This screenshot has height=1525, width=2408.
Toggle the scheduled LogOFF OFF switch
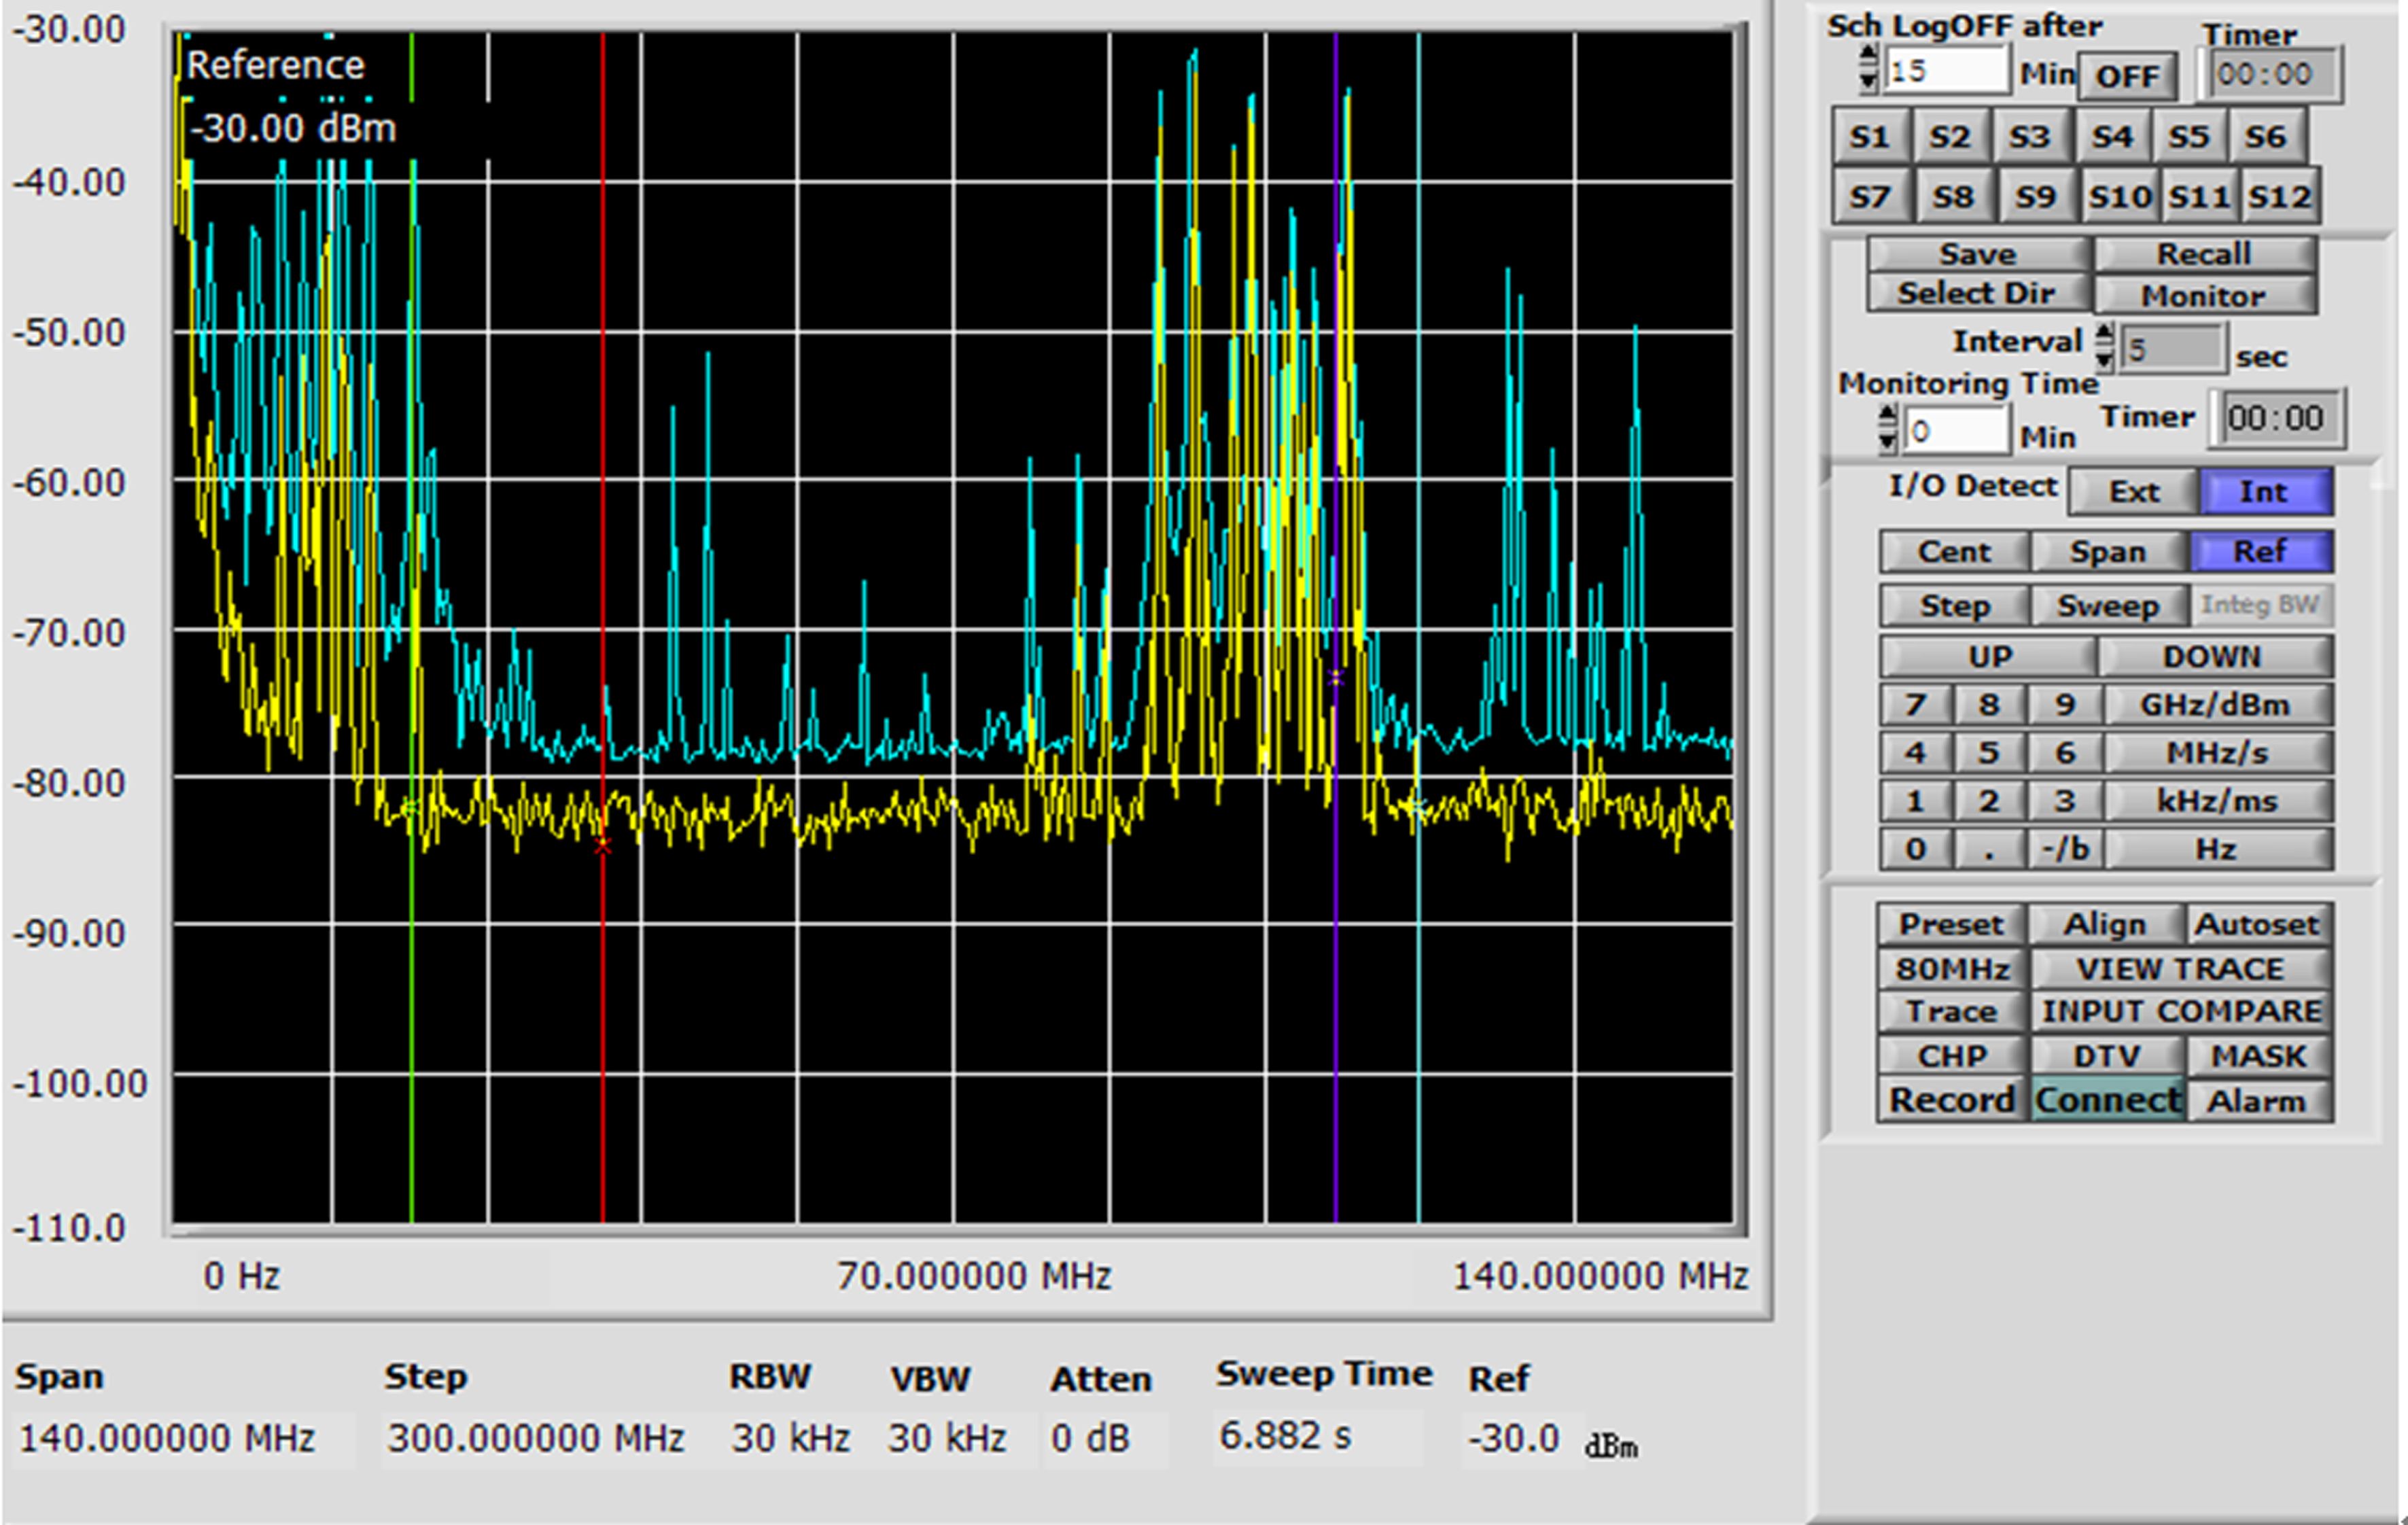(2127, 77)
